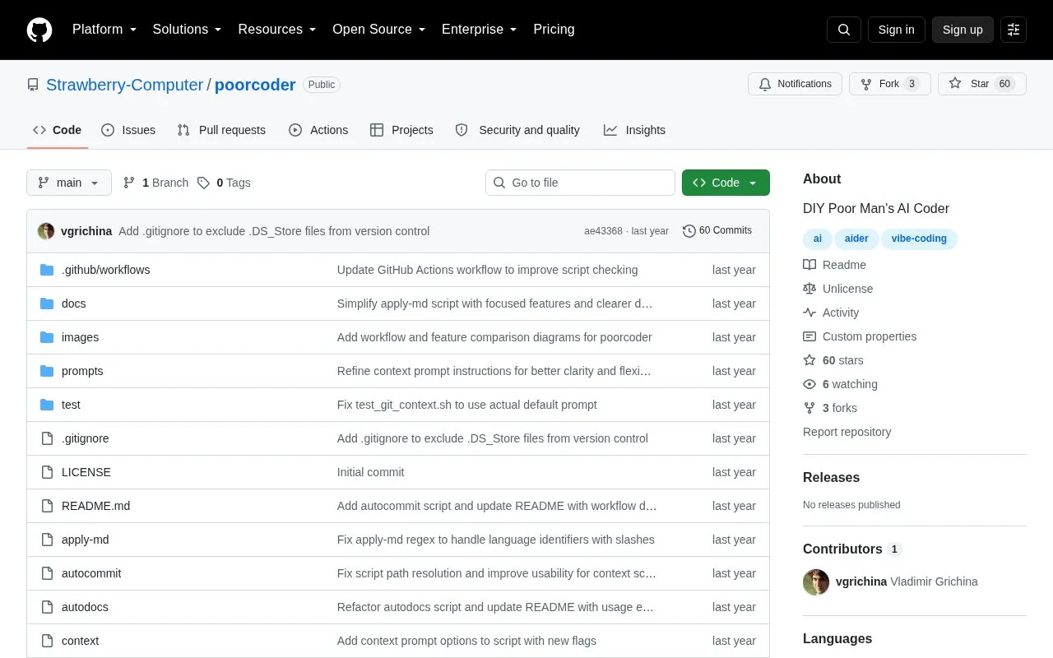Switch to the Pull requests tab
The width and height of the screenshot is (1053, 658).
point(221,130)
